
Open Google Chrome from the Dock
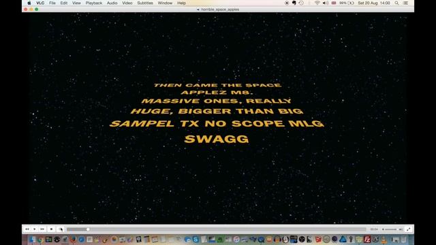pos(40,240)
